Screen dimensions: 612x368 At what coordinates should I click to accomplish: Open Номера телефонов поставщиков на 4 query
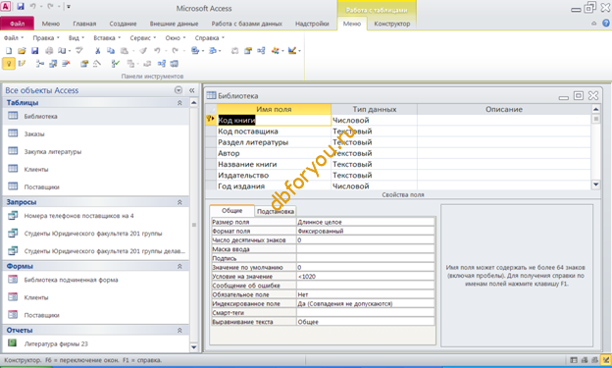coord(78,216)
